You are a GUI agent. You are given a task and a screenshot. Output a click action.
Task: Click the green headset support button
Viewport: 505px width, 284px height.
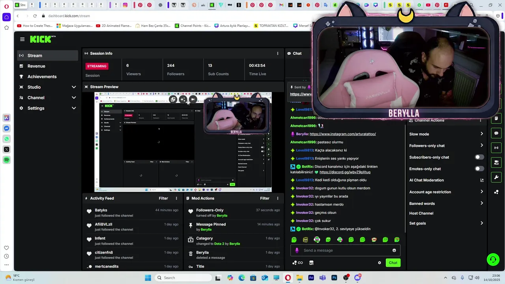pyautogui.click(x=493, y=259)
